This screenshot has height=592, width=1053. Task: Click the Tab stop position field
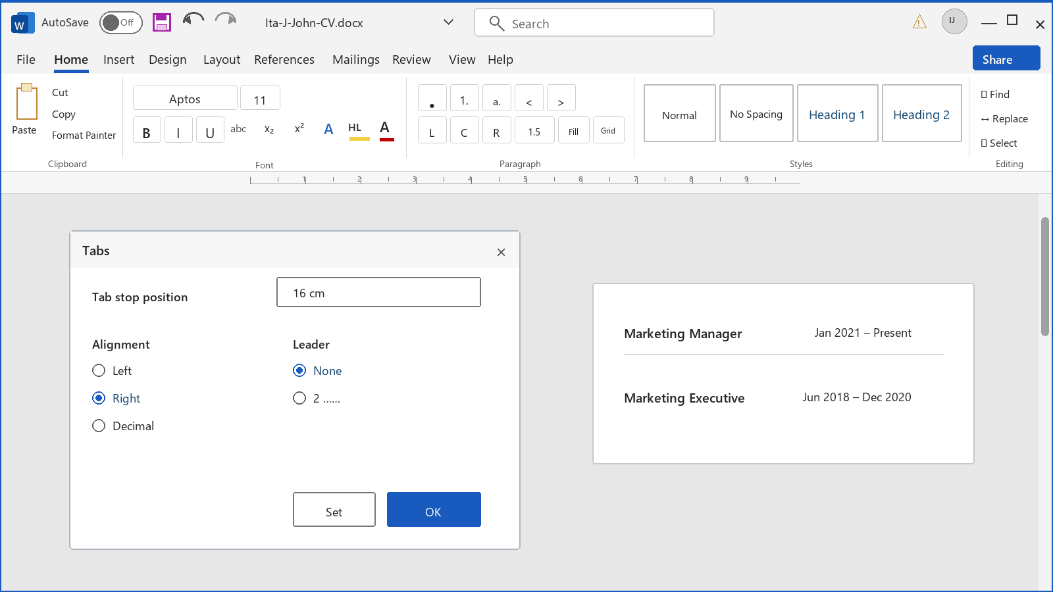(x=378, y=292)
